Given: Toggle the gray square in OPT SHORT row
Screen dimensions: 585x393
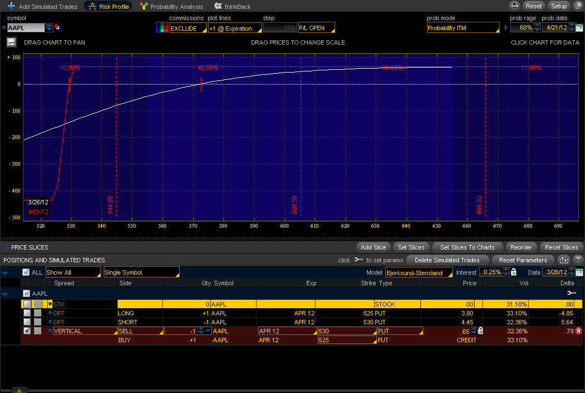Looking at the screenshot, I should tap(38, 322).
